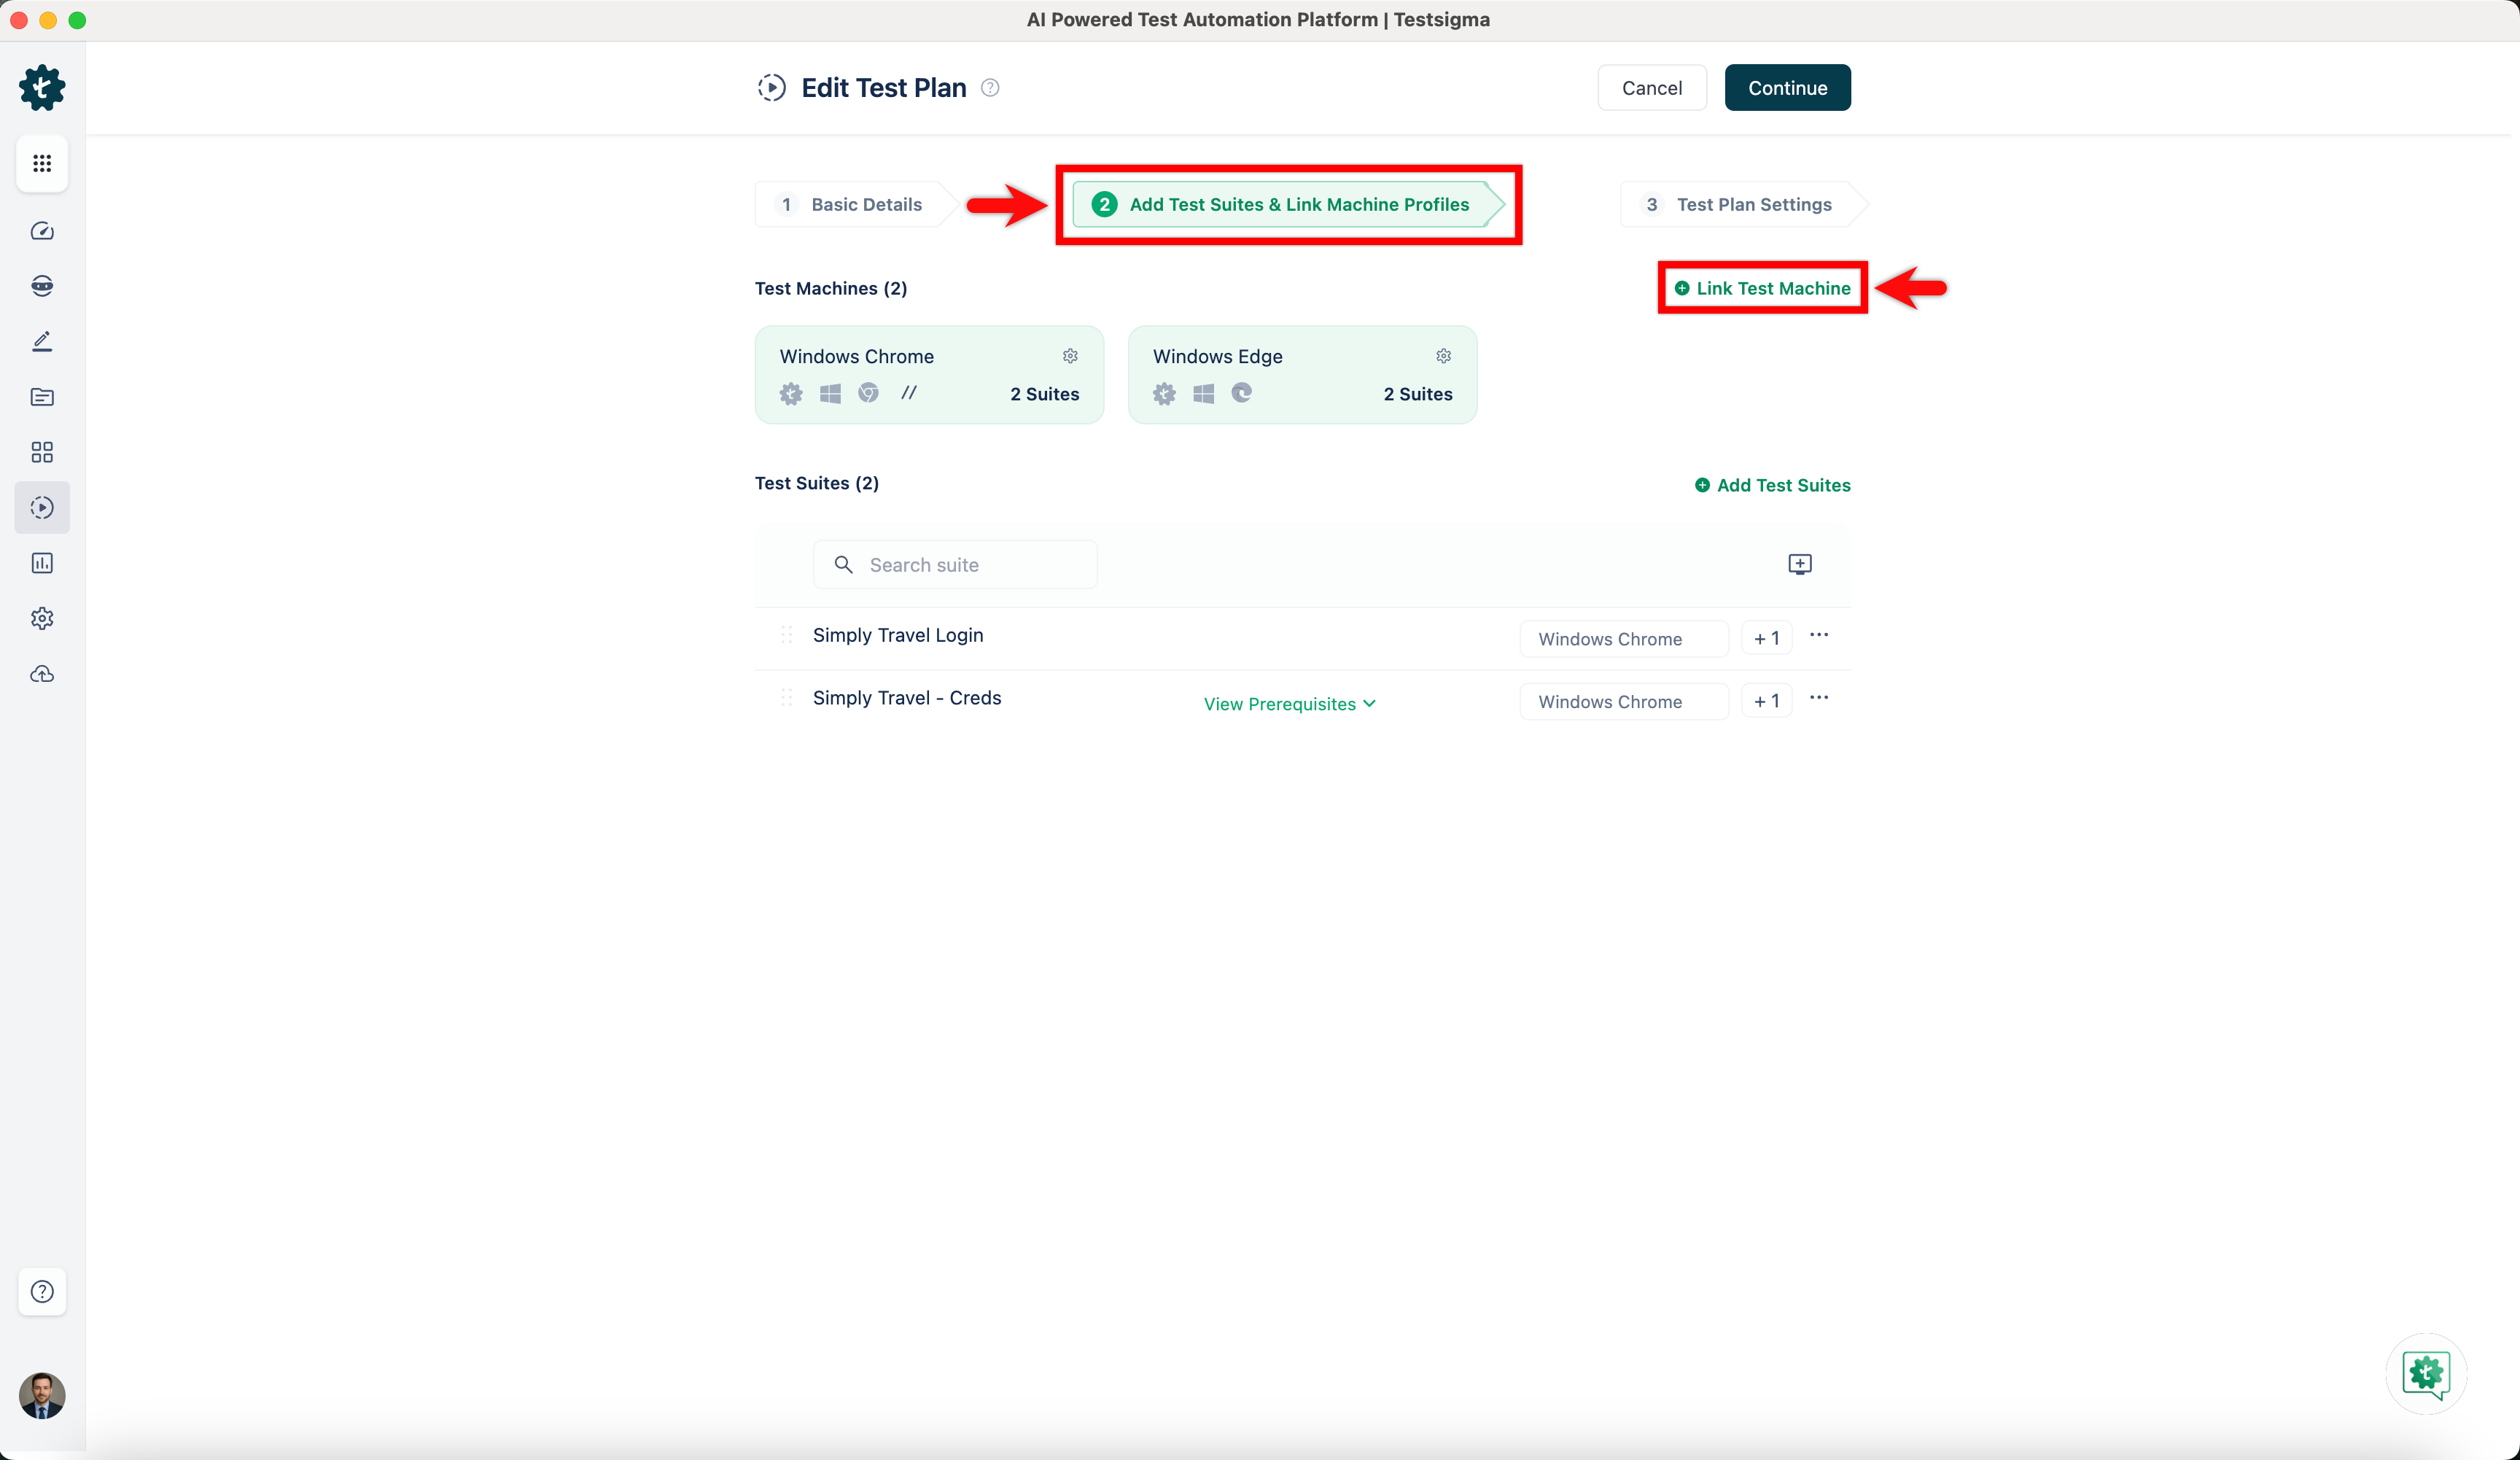Screen dimensions: 2520x1460
Task: Click the cloud agents icon in sidebar
Action: [42, 674]
